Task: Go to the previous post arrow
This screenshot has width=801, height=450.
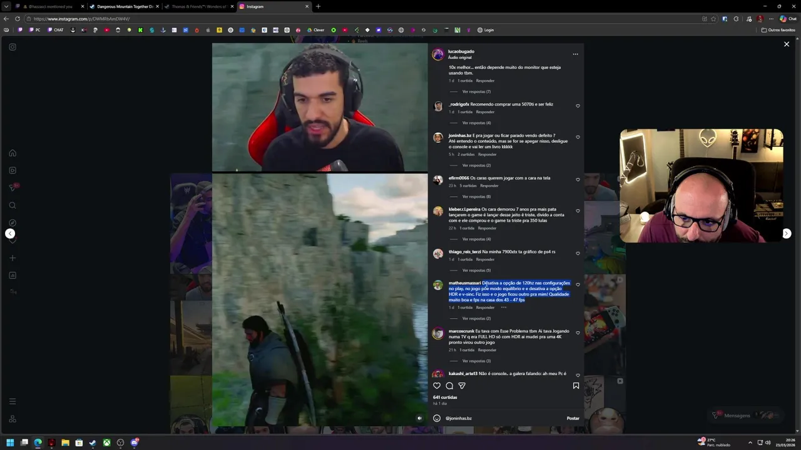Action: click(10, 234)
